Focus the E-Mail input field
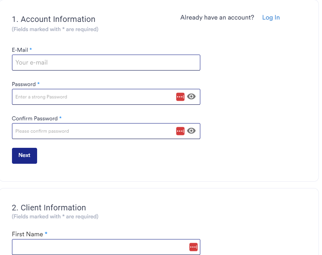This screenshot has height=255, width=322. coord(106,63)
